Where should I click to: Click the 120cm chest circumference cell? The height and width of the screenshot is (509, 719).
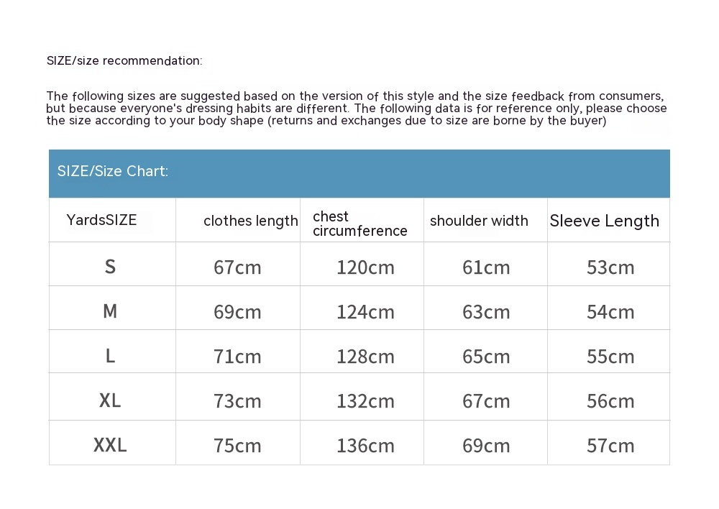365,267
